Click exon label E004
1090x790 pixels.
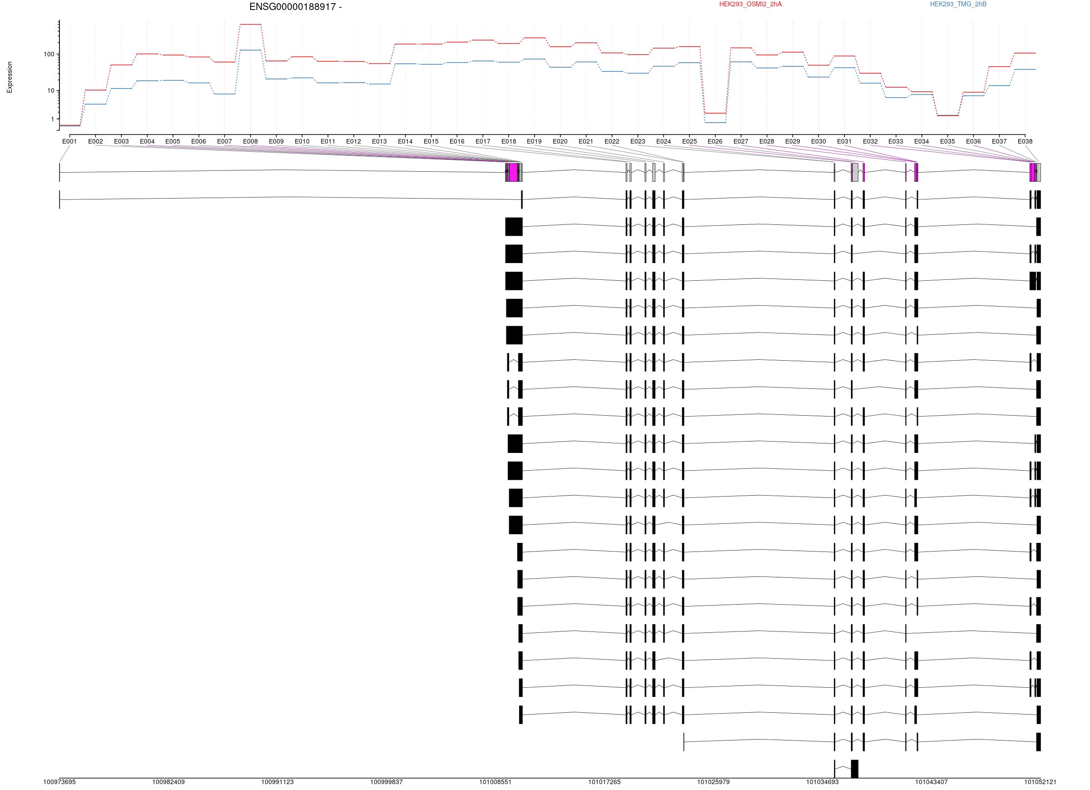[147, 141]
